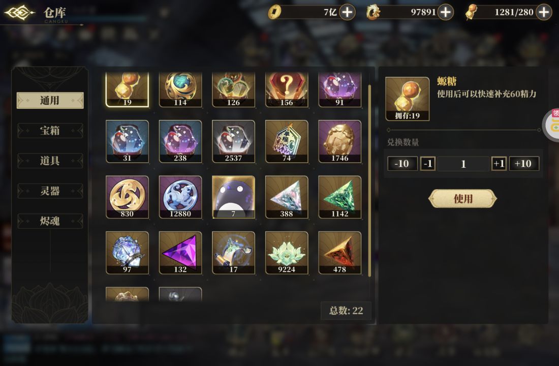Select the gold triskelion coin item 830

tap(127, 197)
